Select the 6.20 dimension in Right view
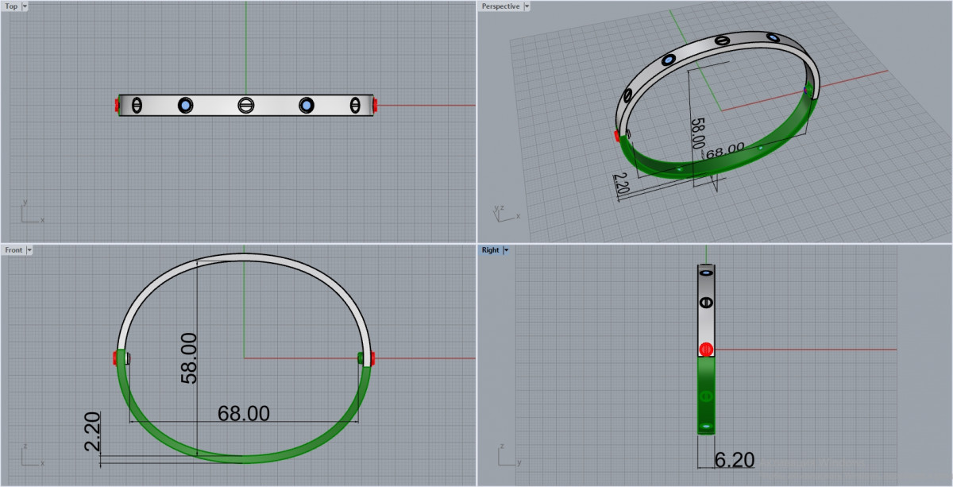Image resolution: width=953 pixels, height=487 pixels. [x=733, y=461]
